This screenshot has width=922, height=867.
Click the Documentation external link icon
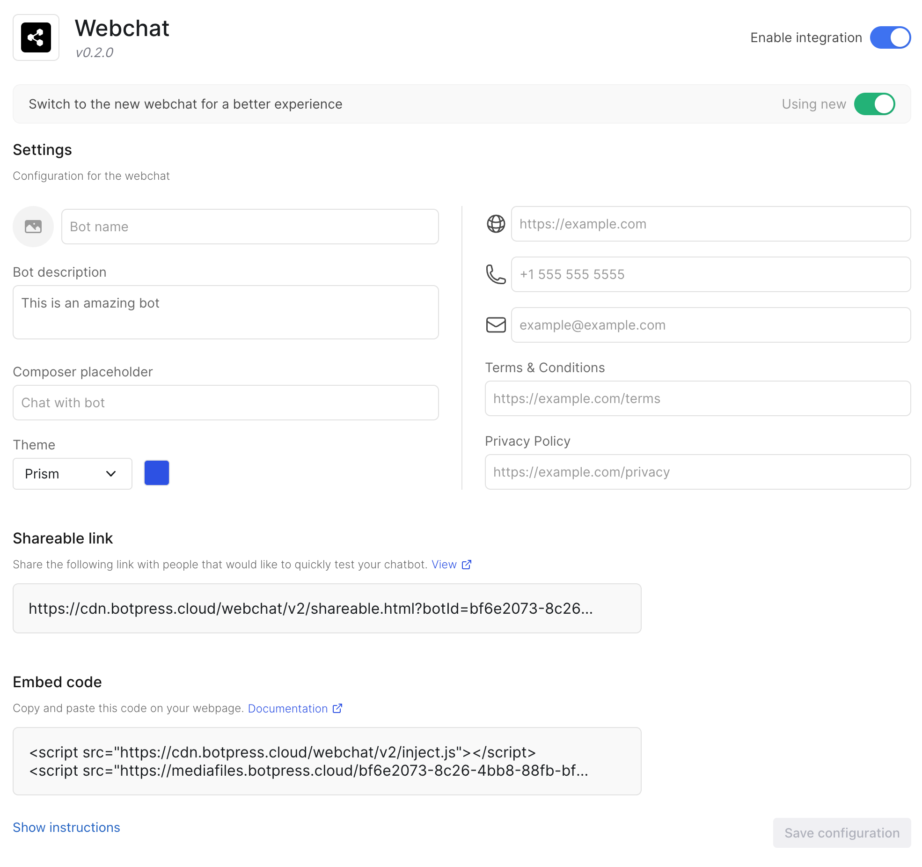(x=337, y=708)
